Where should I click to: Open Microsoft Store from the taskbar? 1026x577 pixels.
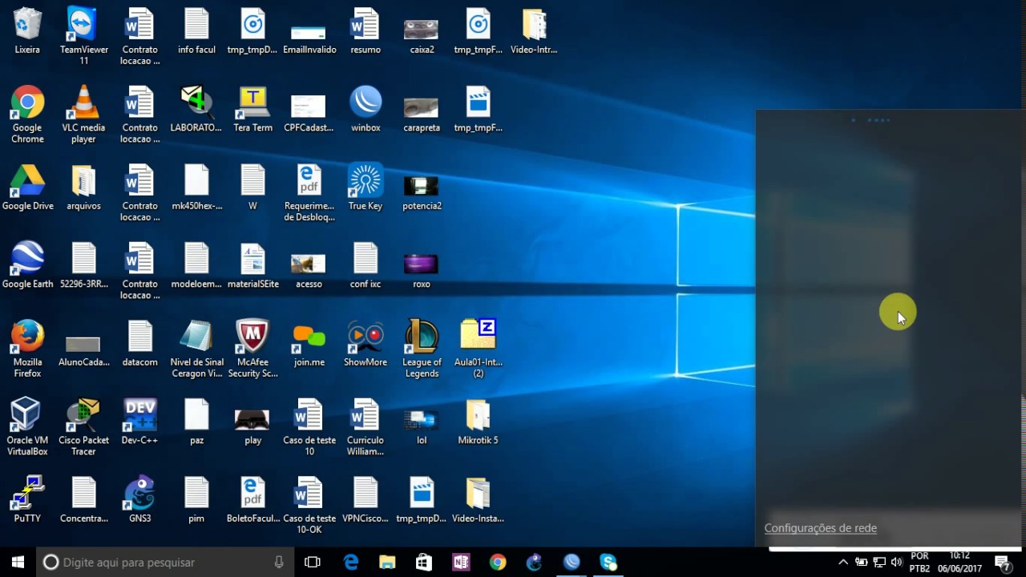point(424,563)
